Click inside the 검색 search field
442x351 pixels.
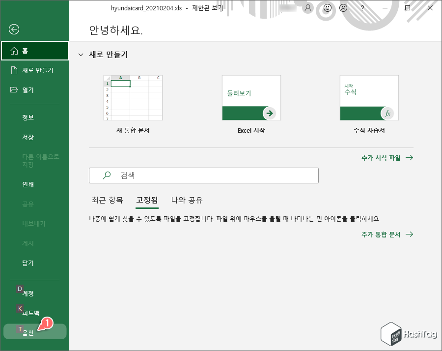click(196, 175)
